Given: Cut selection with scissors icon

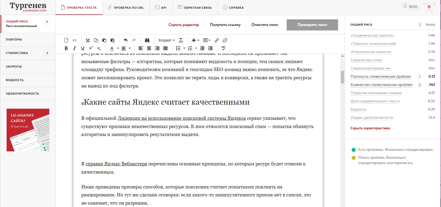Looking at the screenshot, I should (88, 40).
